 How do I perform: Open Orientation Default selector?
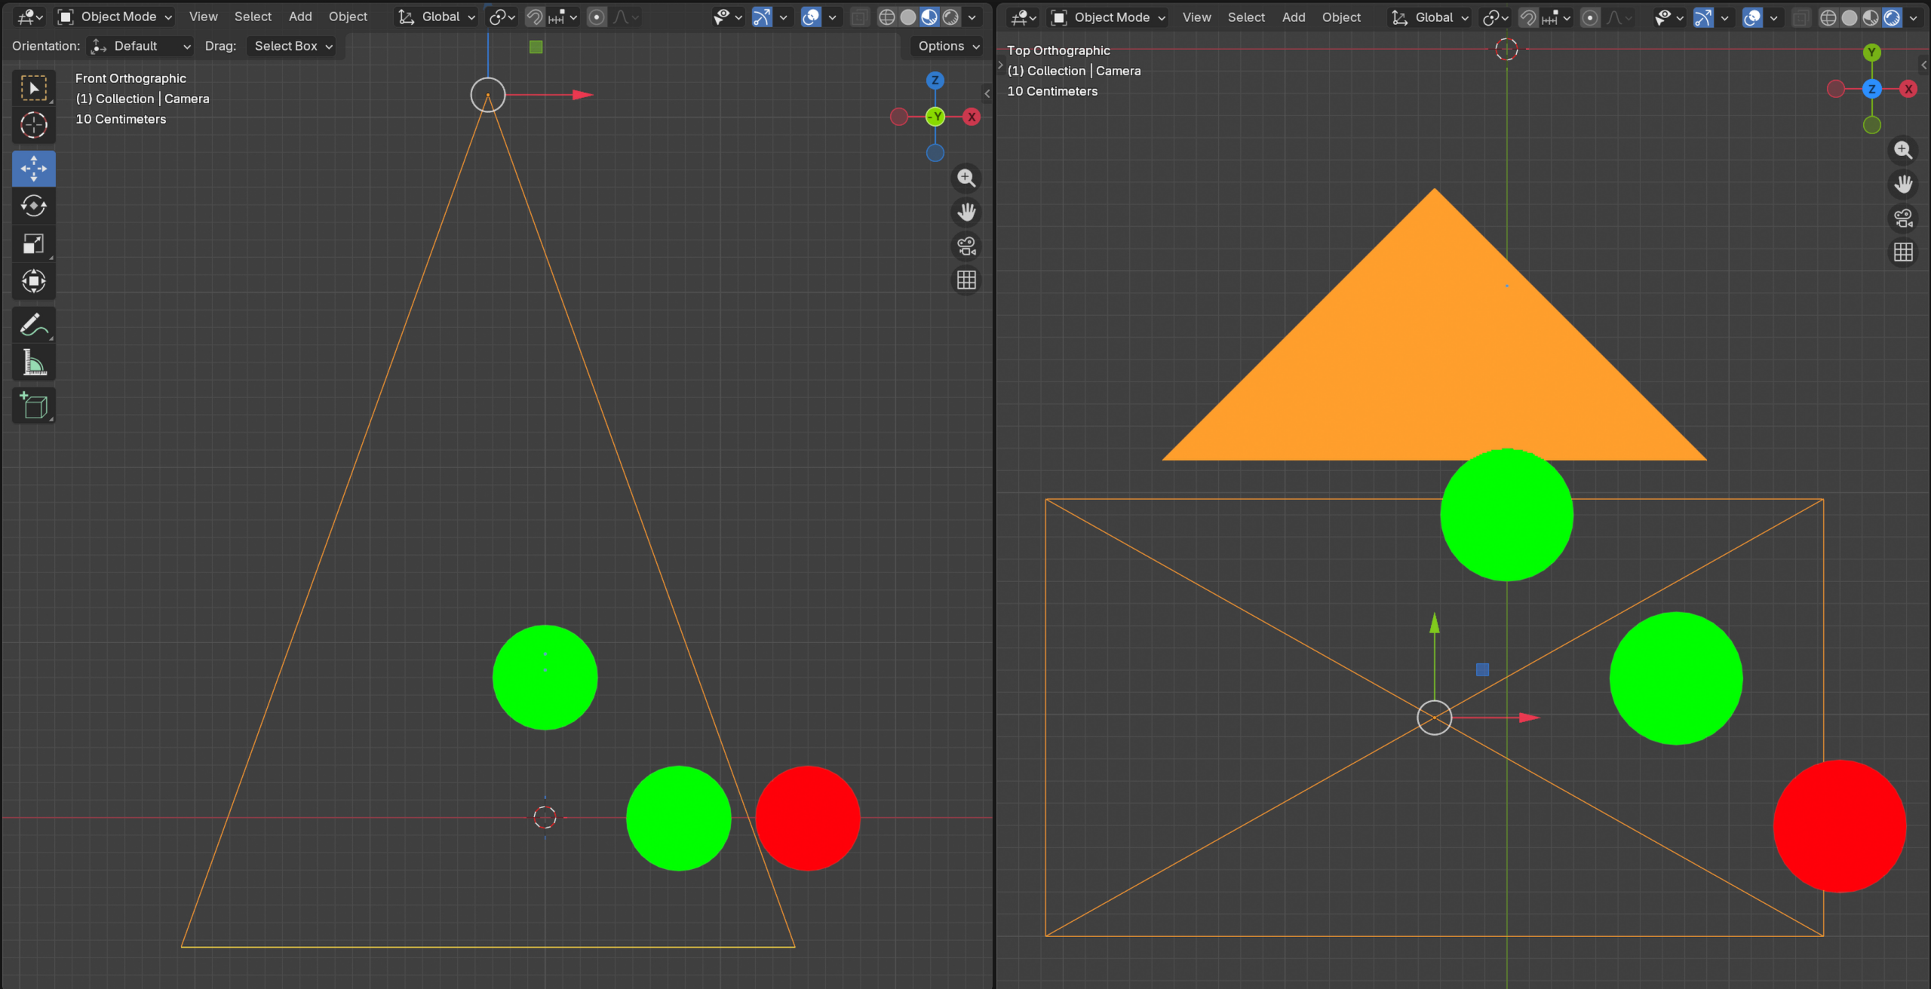141,46
